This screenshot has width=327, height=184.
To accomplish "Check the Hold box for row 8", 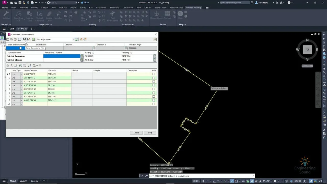I will pyautogui.click(x=154, y=100).
